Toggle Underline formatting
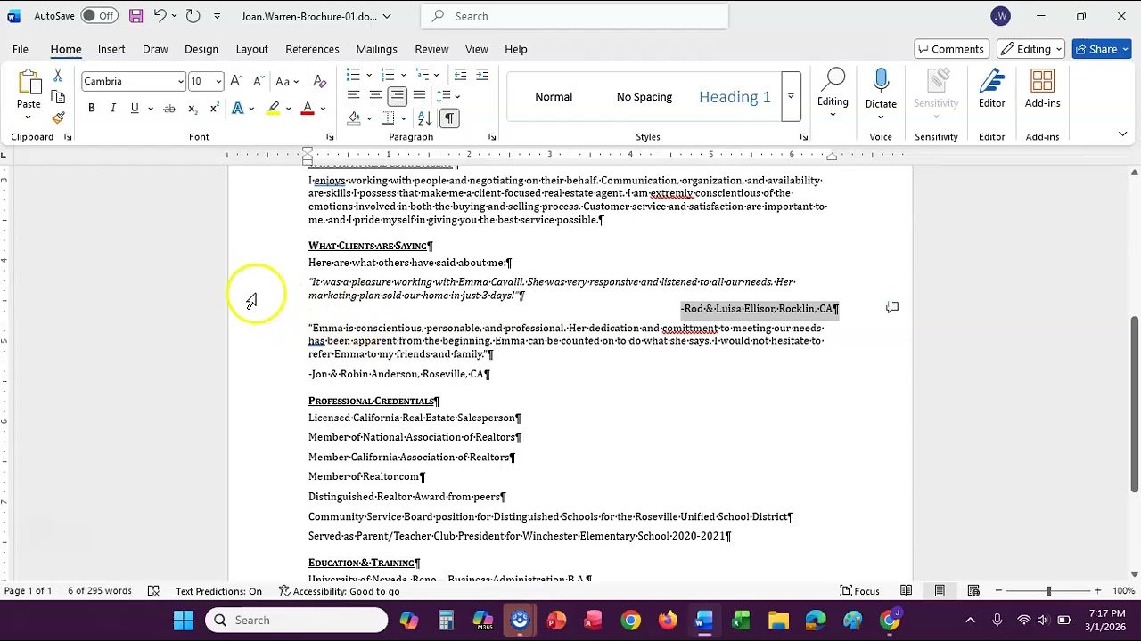 135,109
